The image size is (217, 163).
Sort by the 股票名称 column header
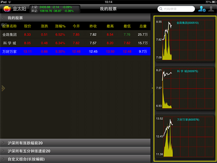tap(10, 26)
